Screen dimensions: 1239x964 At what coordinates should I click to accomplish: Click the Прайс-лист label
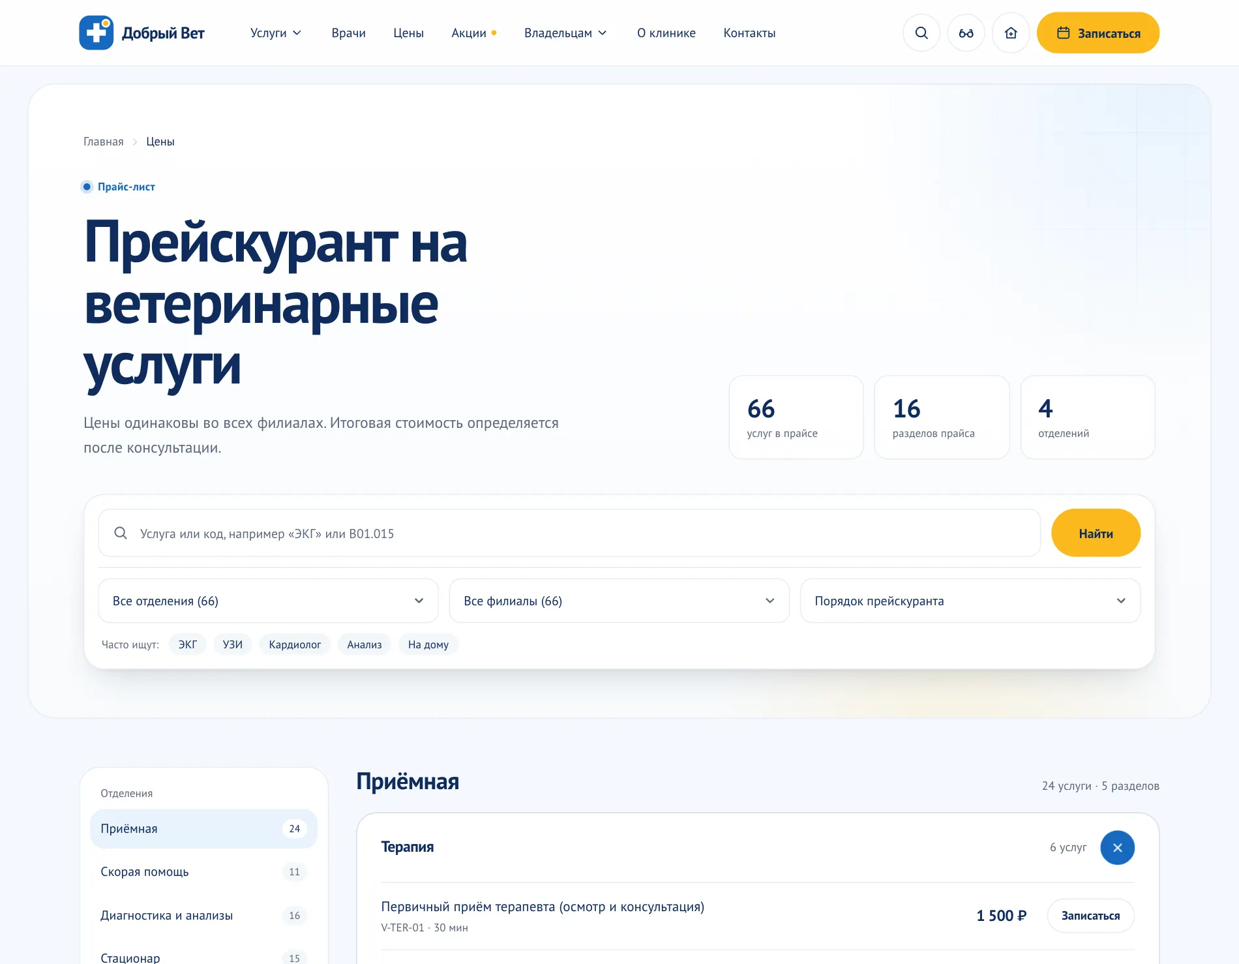[126, 187]
